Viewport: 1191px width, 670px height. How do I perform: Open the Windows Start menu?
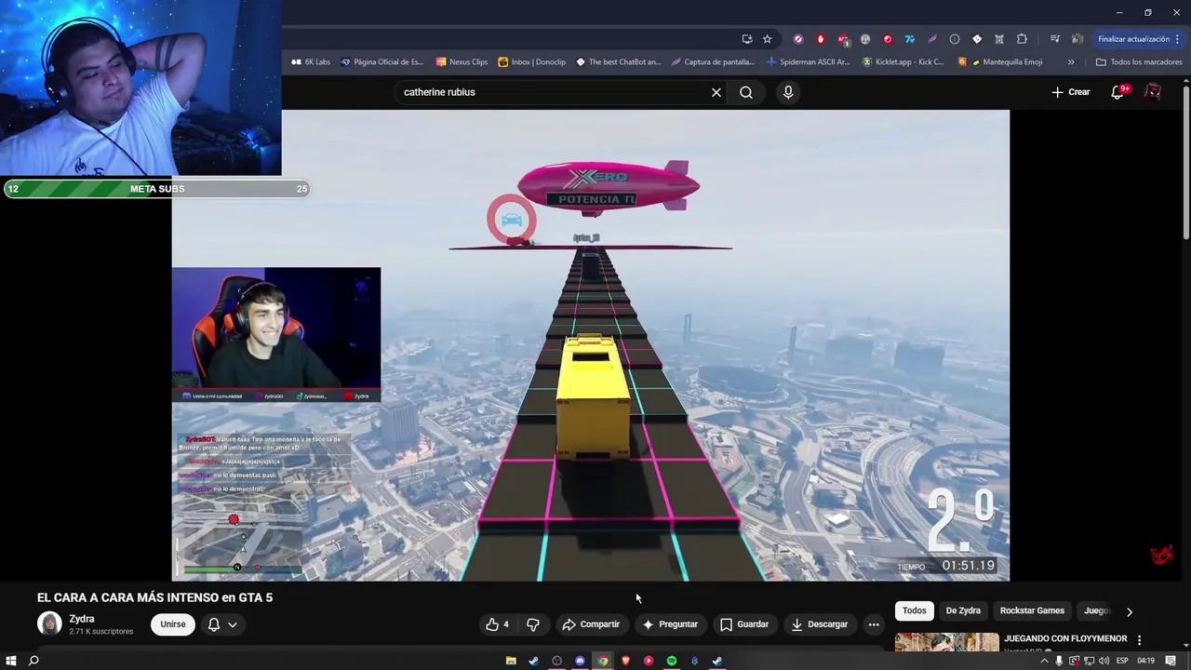tap(11, 661)
